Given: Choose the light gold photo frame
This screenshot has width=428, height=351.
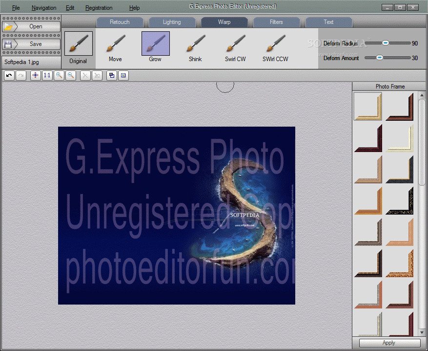Looking at the screenshot, I should (x=367, y=107).
